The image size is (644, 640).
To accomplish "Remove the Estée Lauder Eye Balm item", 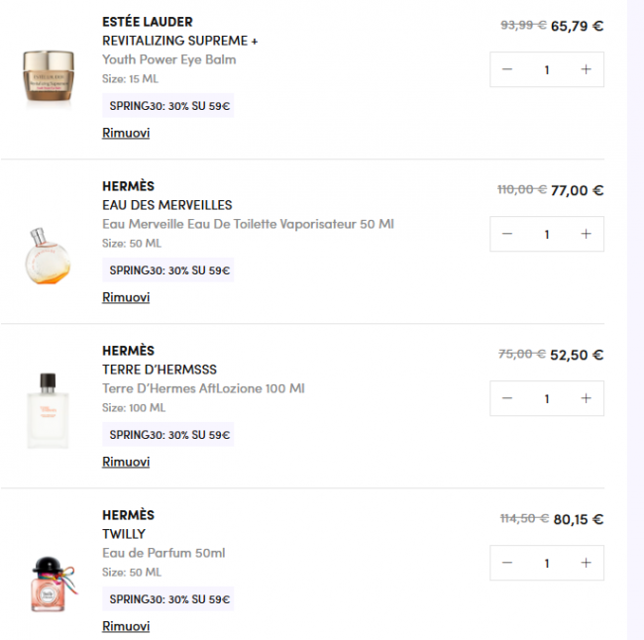I will pyautogui.click(x=126, y=133).
